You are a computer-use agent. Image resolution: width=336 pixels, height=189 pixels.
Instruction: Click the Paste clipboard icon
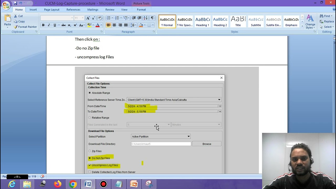(x=7, y=19)
